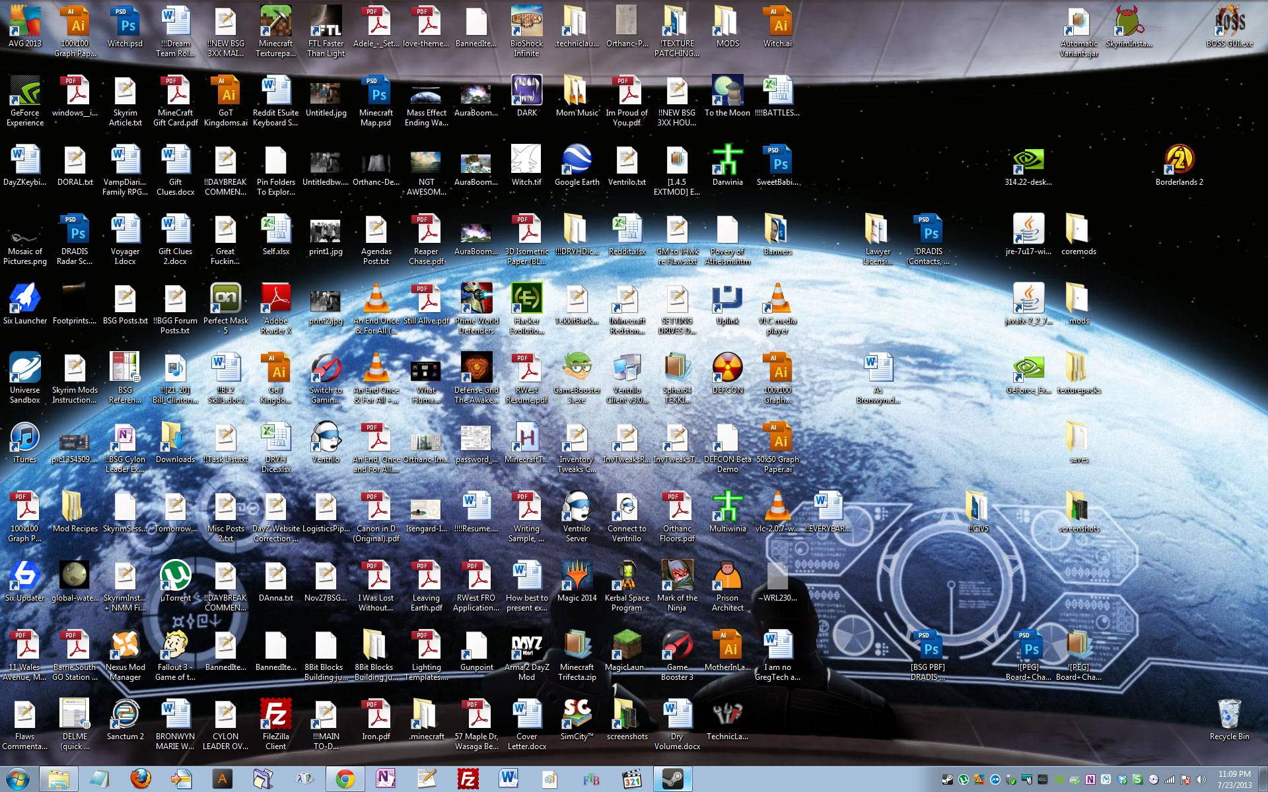This screenshot has width=1268, height=792.
Task: Open FileZilla from the taskbar
Action: point(468,779)
